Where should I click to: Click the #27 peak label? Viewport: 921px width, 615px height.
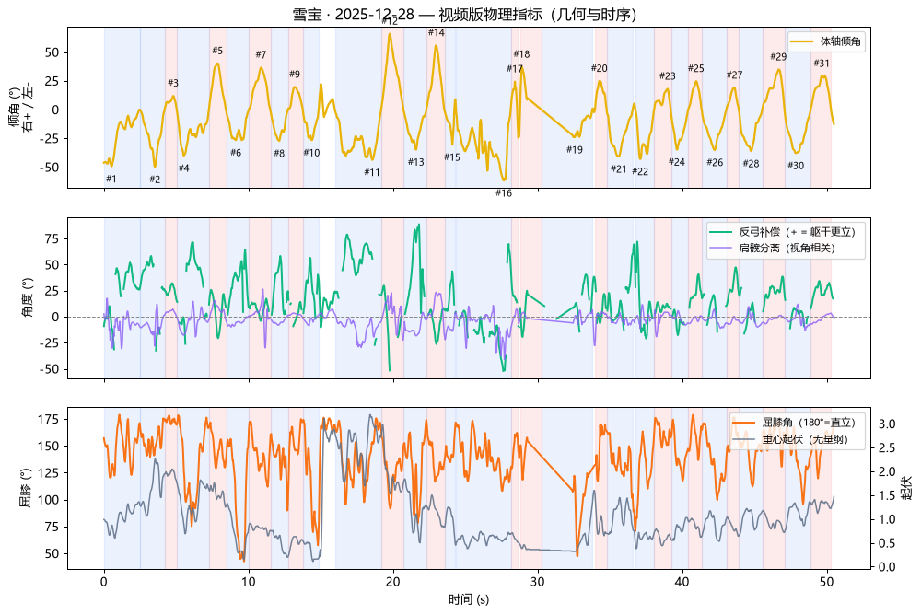734,75
